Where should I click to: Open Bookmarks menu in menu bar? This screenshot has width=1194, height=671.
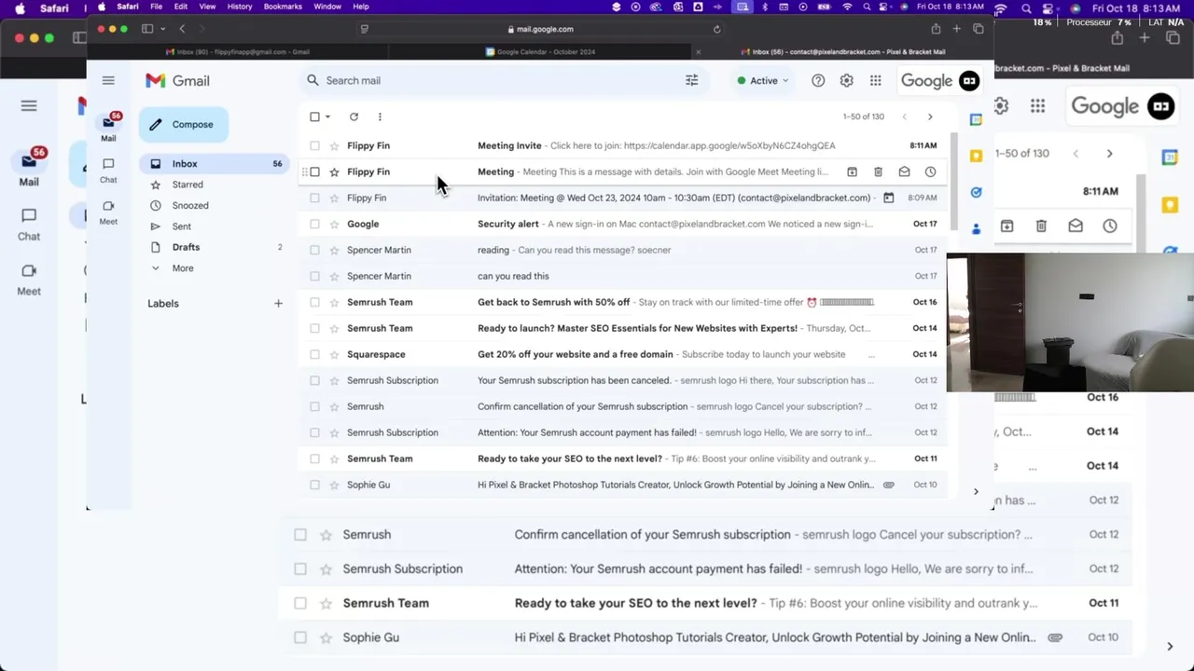coord(283,7)
